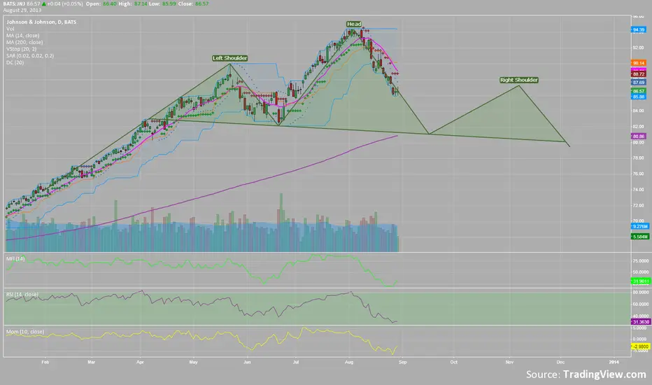
Task: Click the 'May' label on time axis
Action: 193,362
